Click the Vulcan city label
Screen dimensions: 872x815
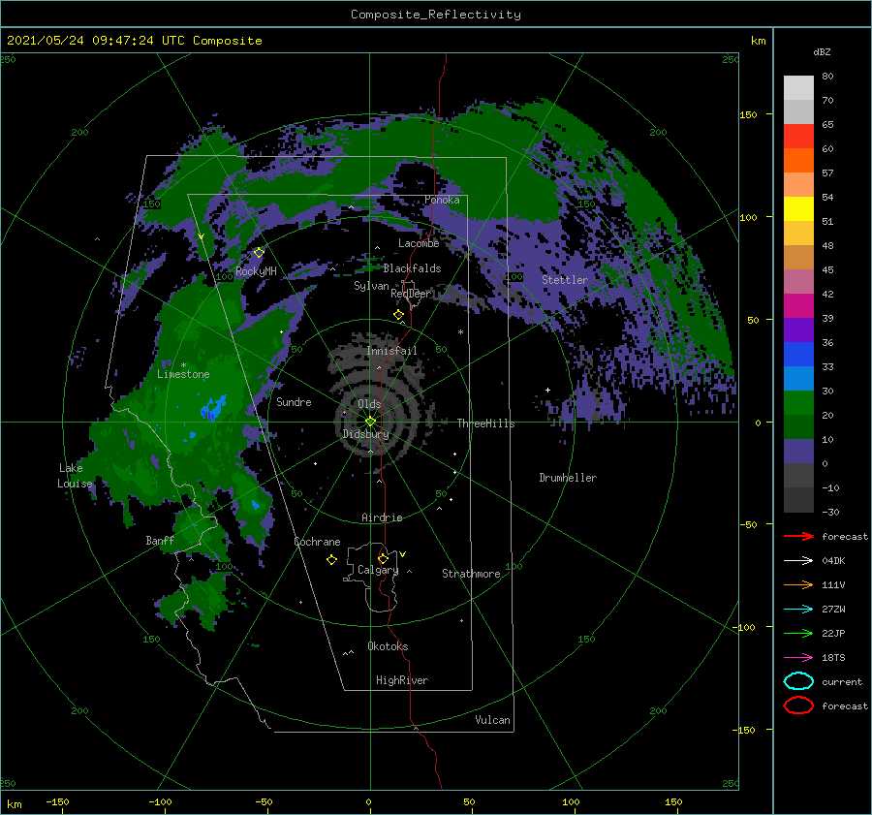click(493, 720)
